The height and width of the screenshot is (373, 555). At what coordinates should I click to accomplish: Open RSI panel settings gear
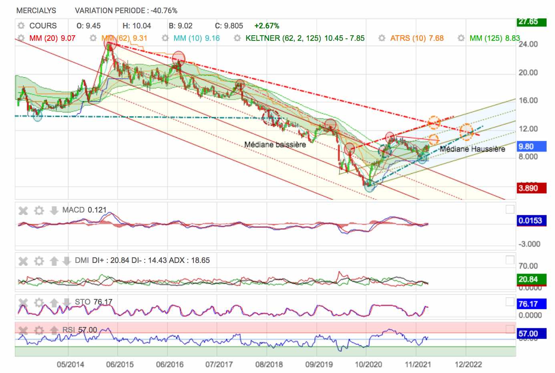click(39, 330)
